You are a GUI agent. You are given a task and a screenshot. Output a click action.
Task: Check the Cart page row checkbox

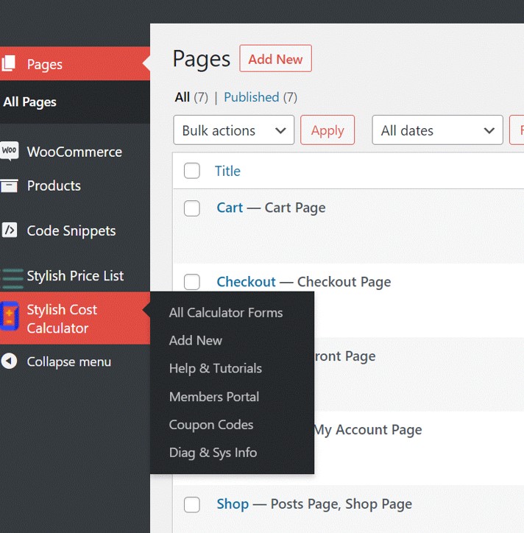pyautogui.click(x=191, y=208)
